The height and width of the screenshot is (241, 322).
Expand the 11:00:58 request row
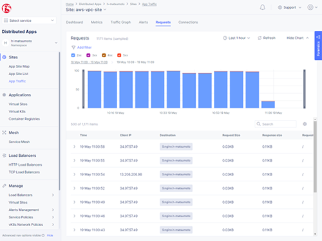point(74,147)
